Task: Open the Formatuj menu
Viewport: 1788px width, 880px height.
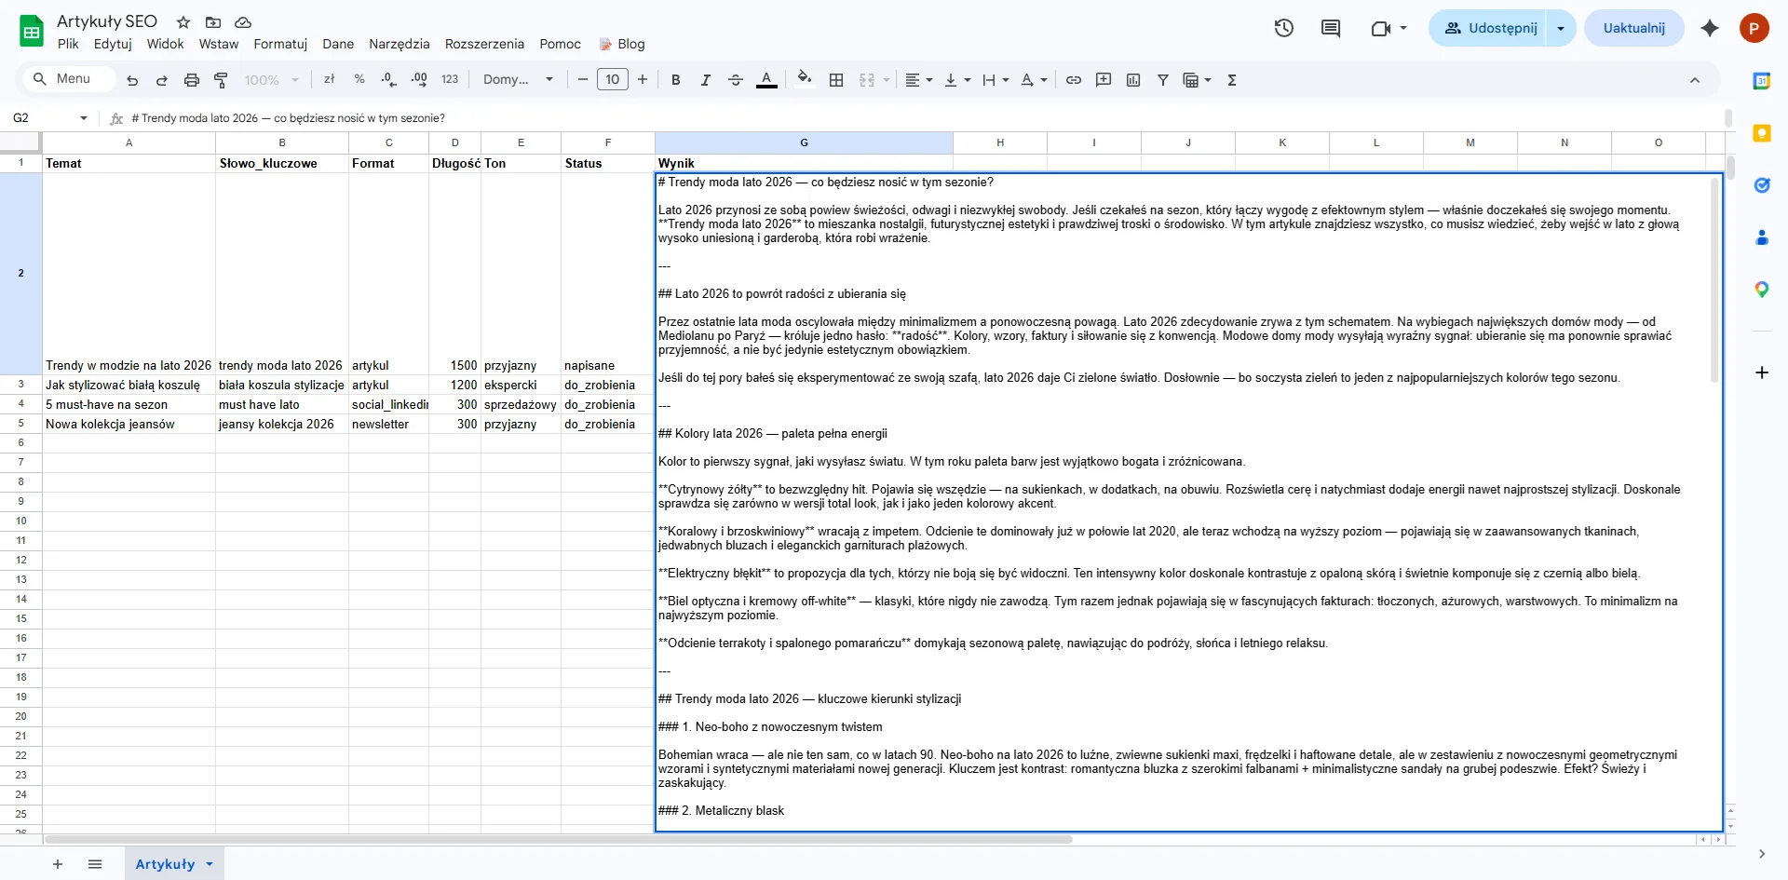Action: tap(280, 44)
